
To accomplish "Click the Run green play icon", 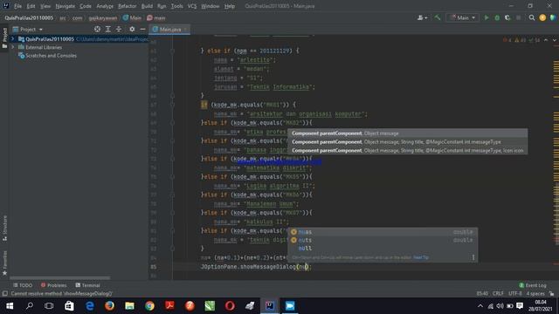I will [x=487, y=17].
